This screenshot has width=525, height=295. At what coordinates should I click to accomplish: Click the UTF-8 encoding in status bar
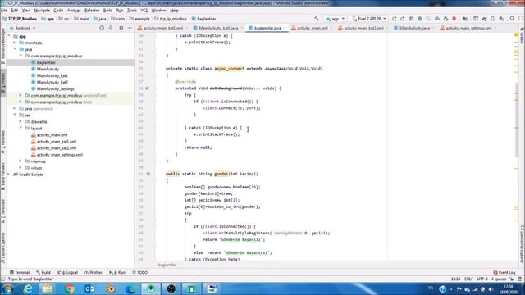point(482,279)
